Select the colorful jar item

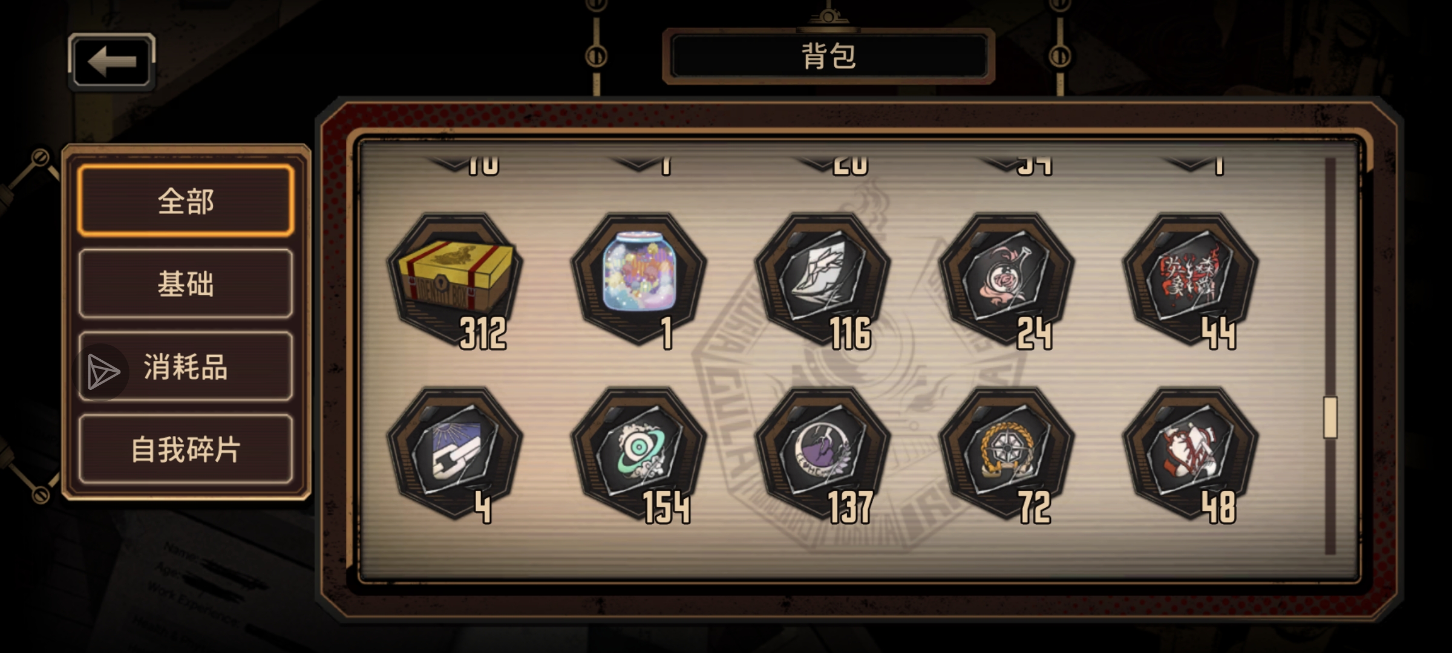[639, 280]
